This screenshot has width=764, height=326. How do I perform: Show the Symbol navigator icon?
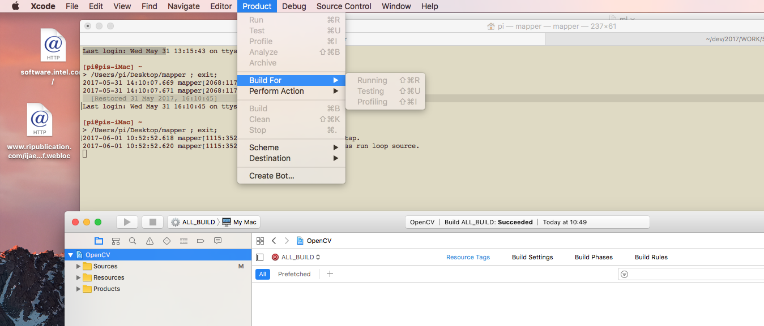point(116,241)
